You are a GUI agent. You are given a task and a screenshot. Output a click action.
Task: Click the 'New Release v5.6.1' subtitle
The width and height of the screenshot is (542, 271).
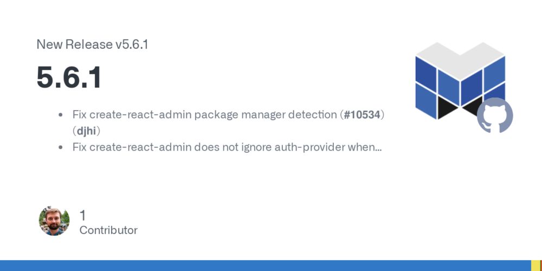coord(92,44)
